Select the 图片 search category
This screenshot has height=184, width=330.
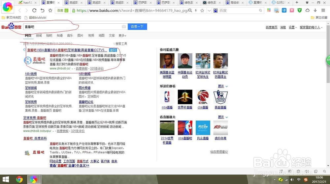pos(80,36)
